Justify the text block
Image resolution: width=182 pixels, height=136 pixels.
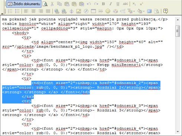pos(48,11)
